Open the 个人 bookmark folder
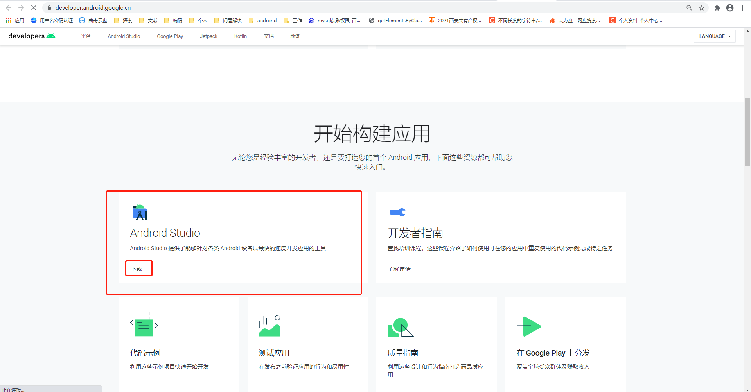This screenshot has height=392, width=751. pos(198,20)
